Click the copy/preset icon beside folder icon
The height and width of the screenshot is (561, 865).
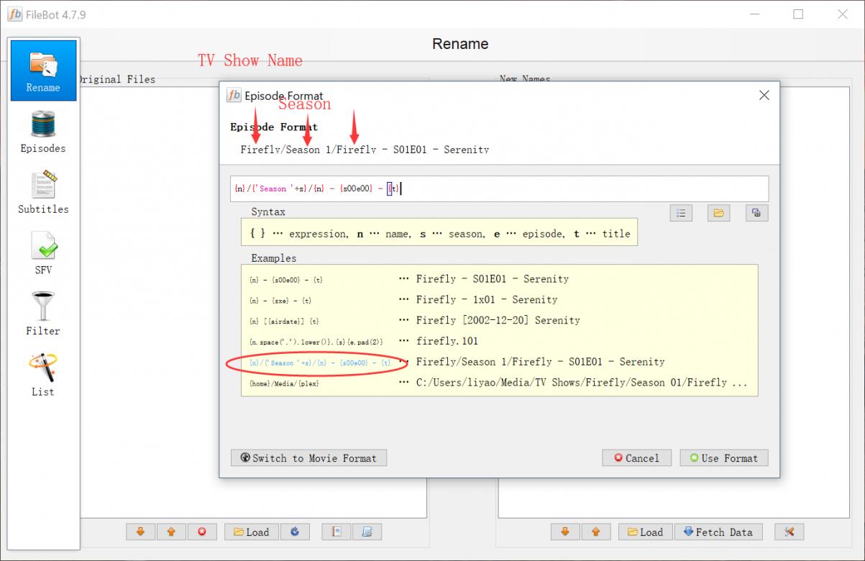coord(756,213)
